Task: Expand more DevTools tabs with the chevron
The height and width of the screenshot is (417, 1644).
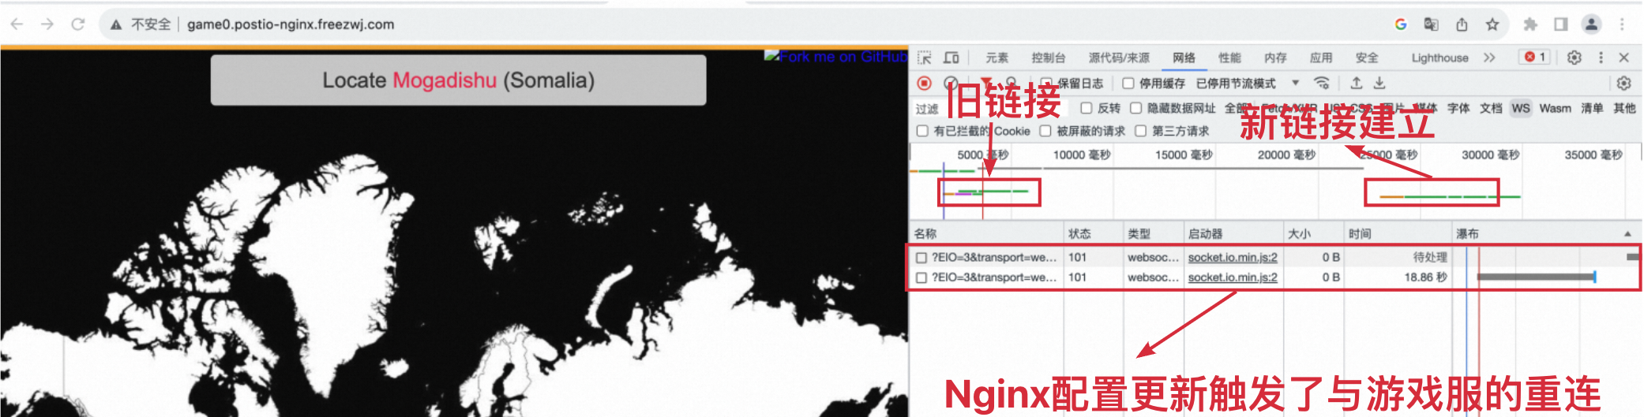Action: [x=1489, y=58]
